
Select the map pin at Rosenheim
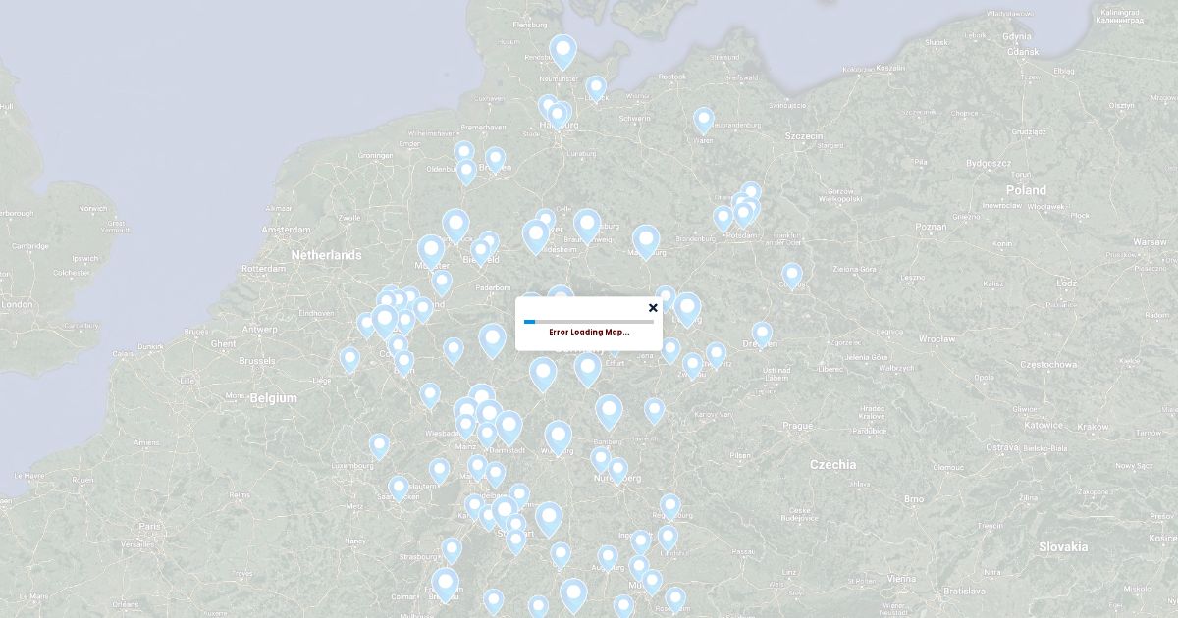coord(675,600)
